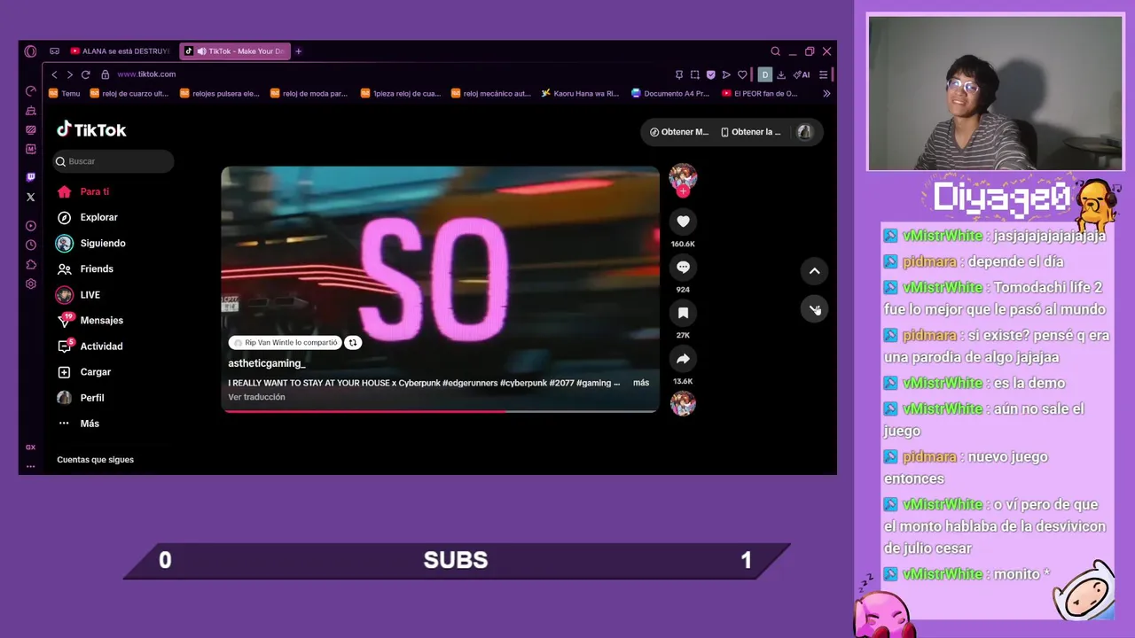Click the Obtener la... app button

(x=751, y=132)
